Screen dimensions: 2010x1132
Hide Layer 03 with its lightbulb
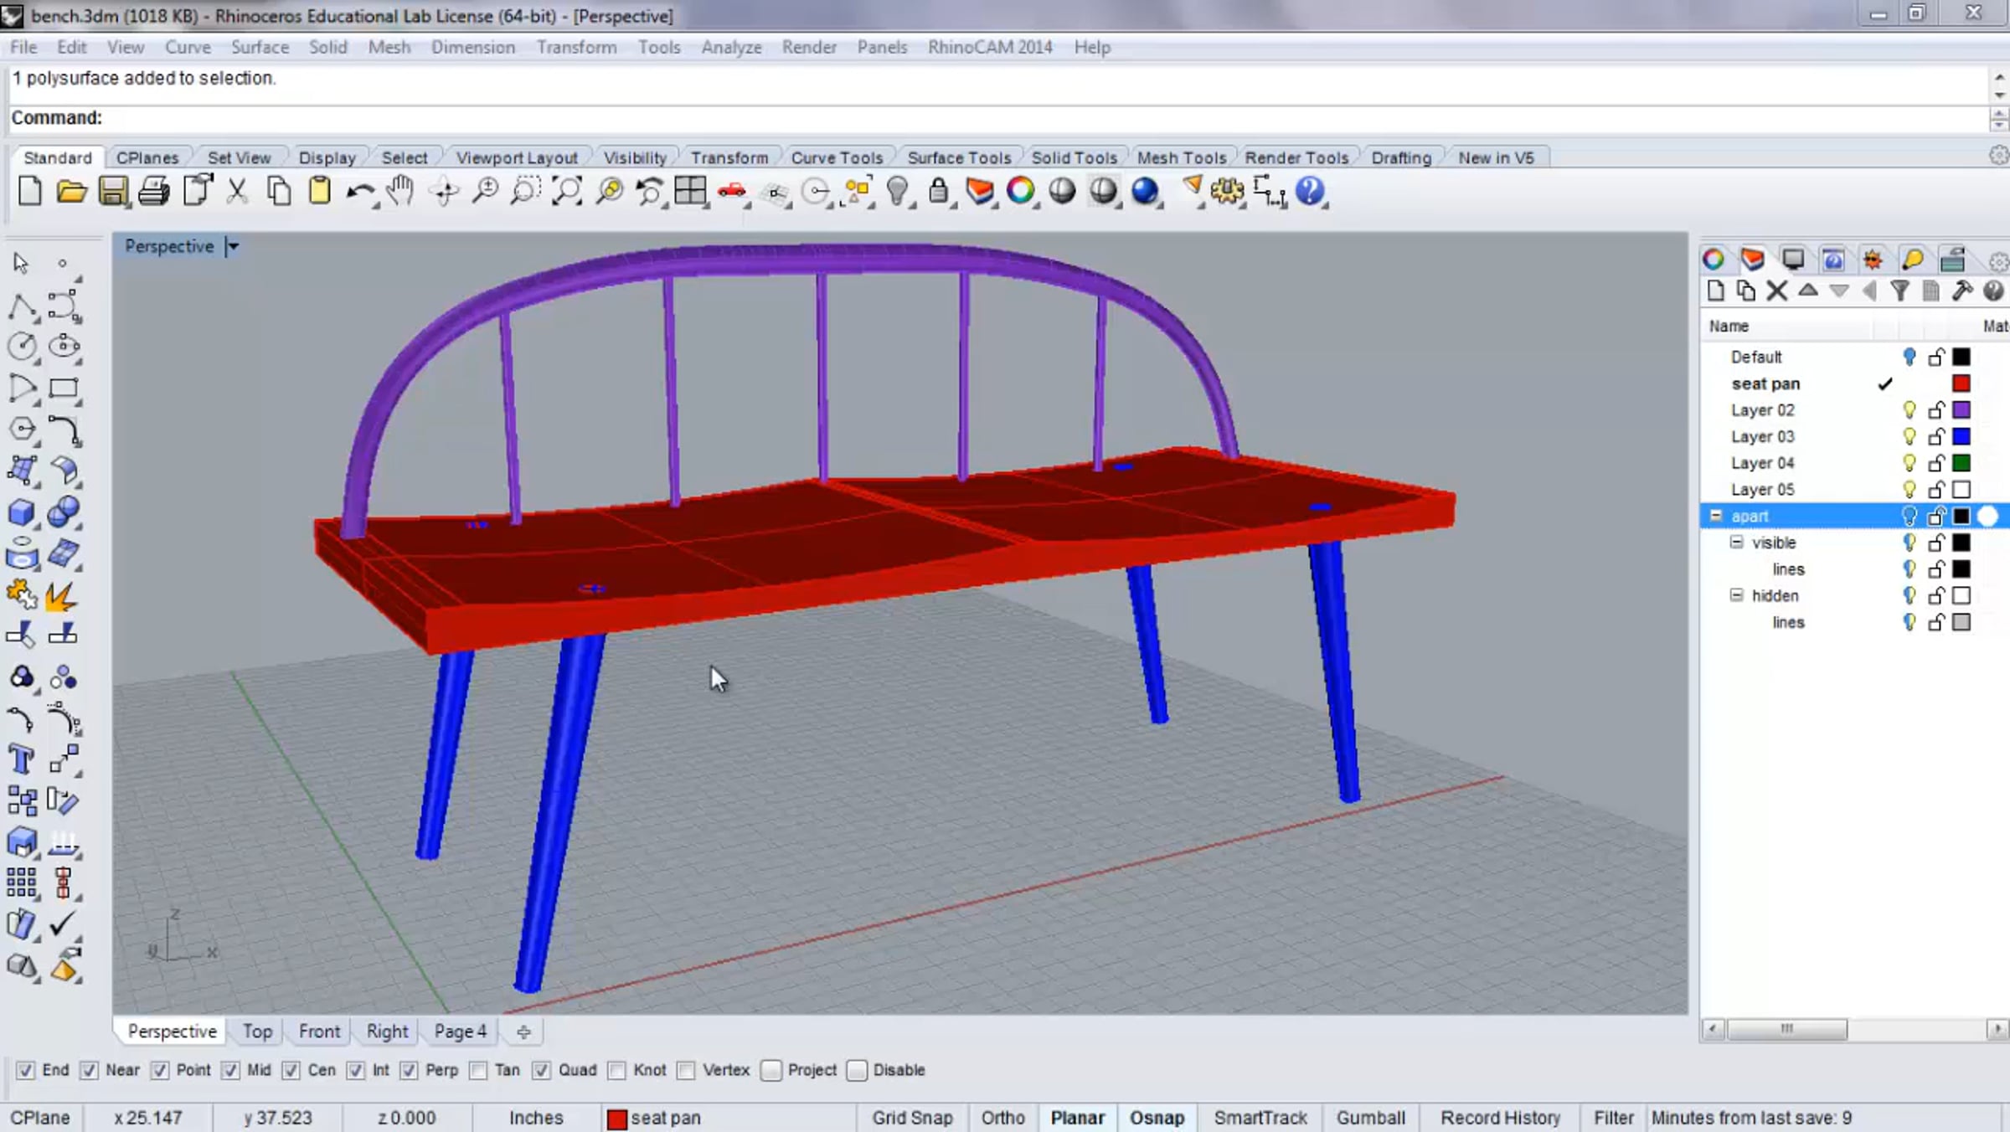pyautogui.click(x=1909, y=436)
